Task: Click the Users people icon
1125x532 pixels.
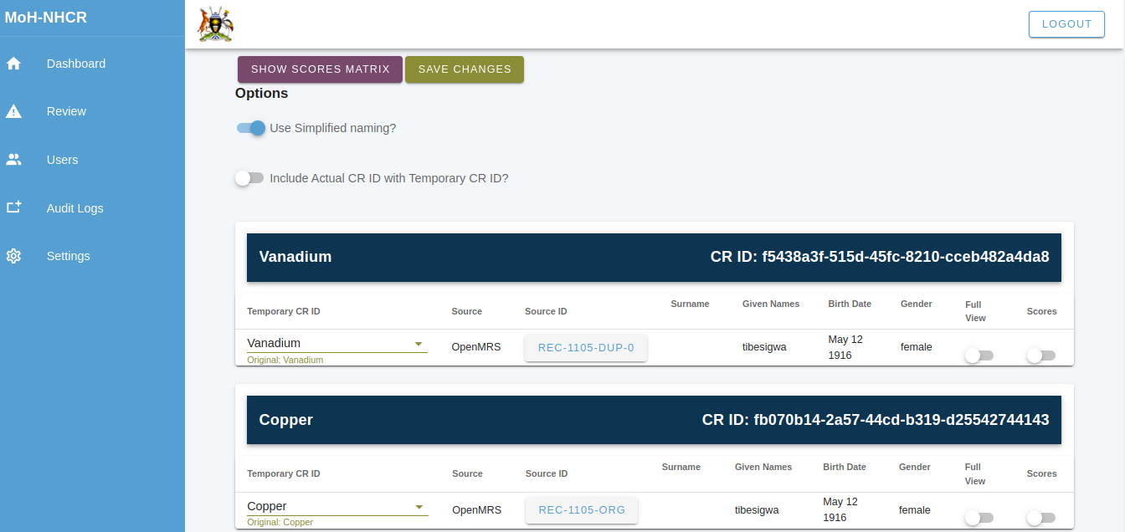Action: (13, 160)
